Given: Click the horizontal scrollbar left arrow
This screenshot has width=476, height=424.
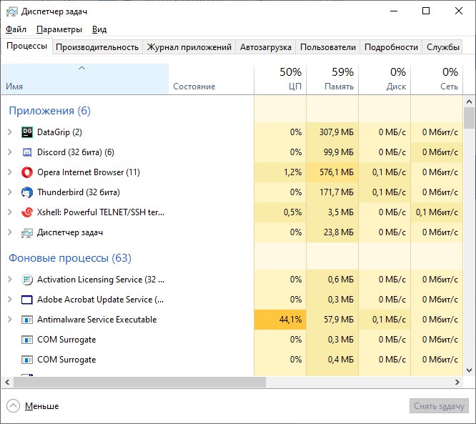Looking at the screenshot, I should tap(8, 382).
